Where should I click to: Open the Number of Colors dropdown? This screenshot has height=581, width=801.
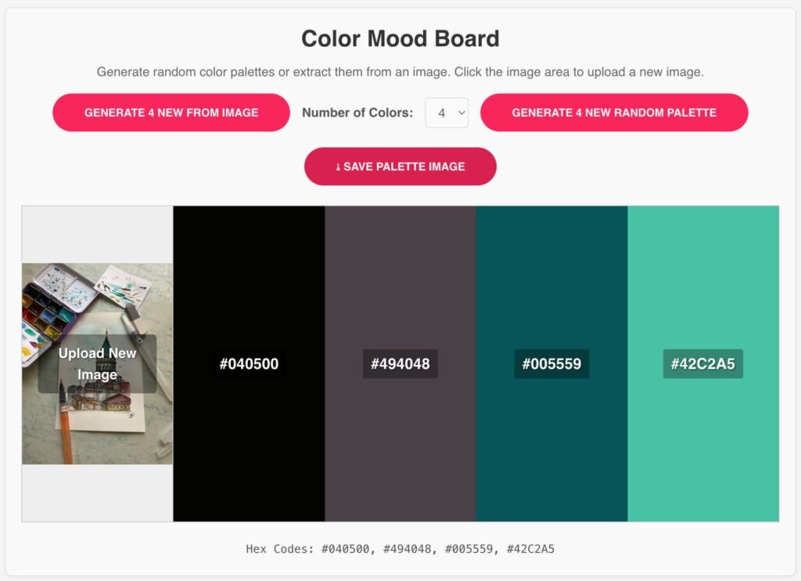[446, 113]
